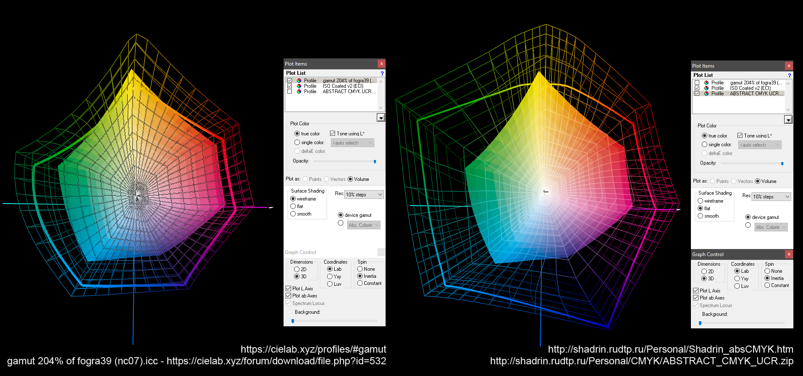Click the left Plot List scrollbar down arrow
The width and height of the screenshot is (803, 376).
[381, 108]
